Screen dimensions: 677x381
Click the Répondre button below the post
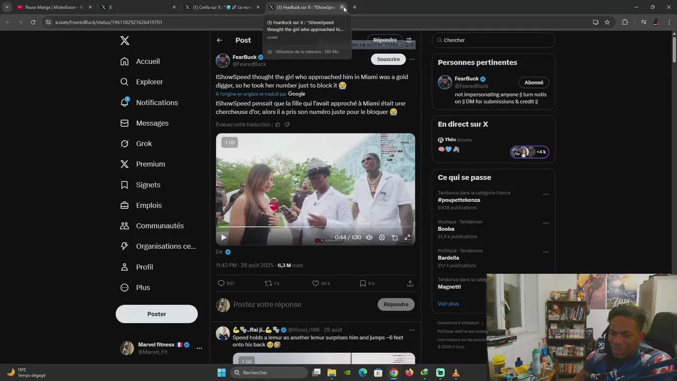point(396,305)
